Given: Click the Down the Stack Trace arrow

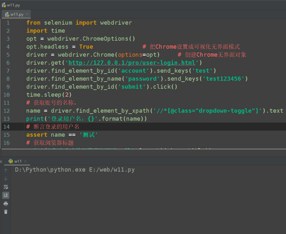Looking at the screenshot, I should (x=6, y=179).
